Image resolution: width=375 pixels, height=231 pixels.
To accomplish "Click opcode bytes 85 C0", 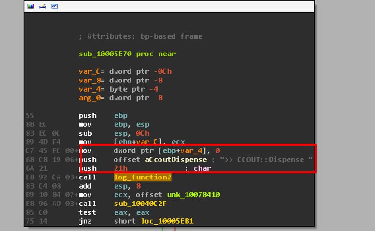I will [x=37, y=213].
